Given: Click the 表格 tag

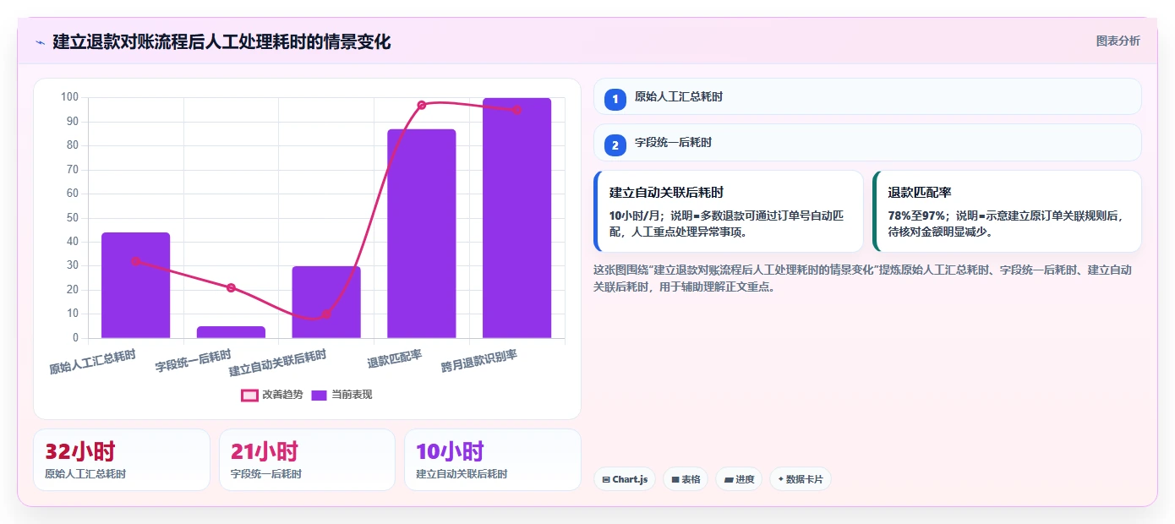Looking at the screenshot, I should point(686,479).
